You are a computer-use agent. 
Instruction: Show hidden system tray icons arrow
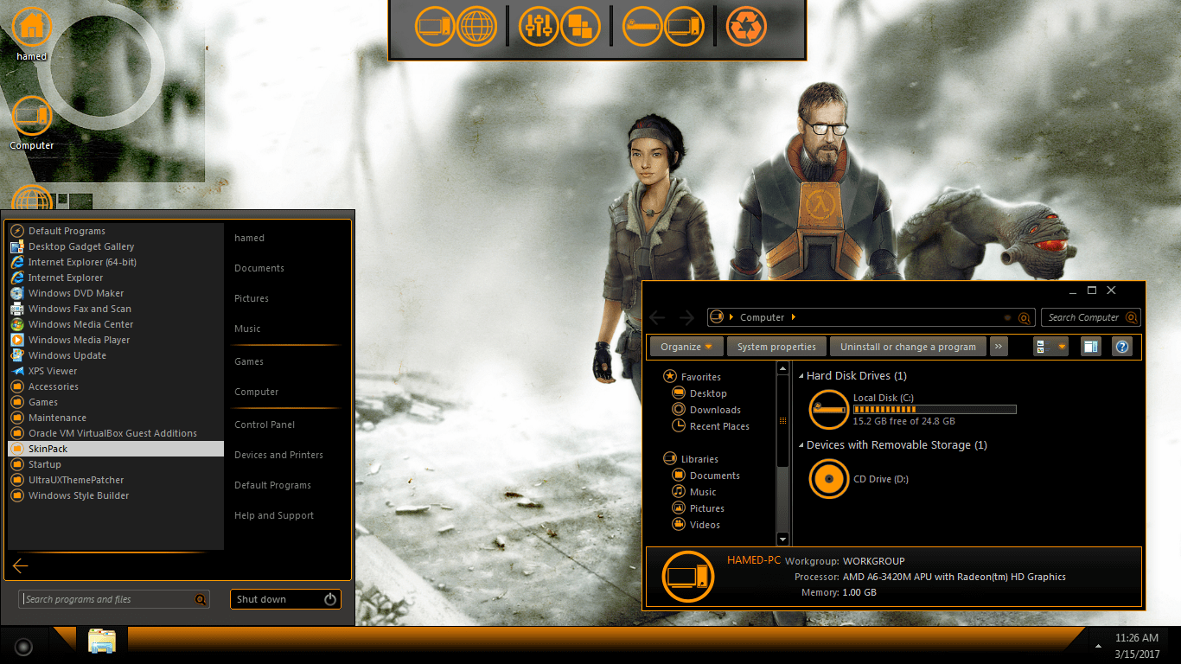pyautogui.click(x=1099, y=645)
